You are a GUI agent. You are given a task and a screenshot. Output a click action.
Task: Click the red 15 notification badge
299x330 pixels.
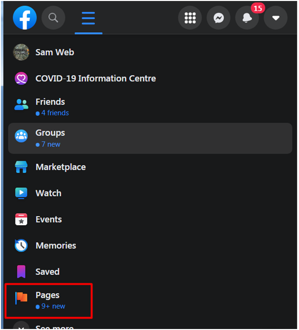[x=258, y=8]
